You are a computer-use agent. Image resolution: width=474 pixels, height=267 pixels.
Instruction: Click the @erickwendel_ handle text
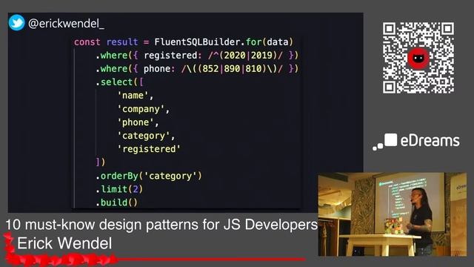point(66,24)
